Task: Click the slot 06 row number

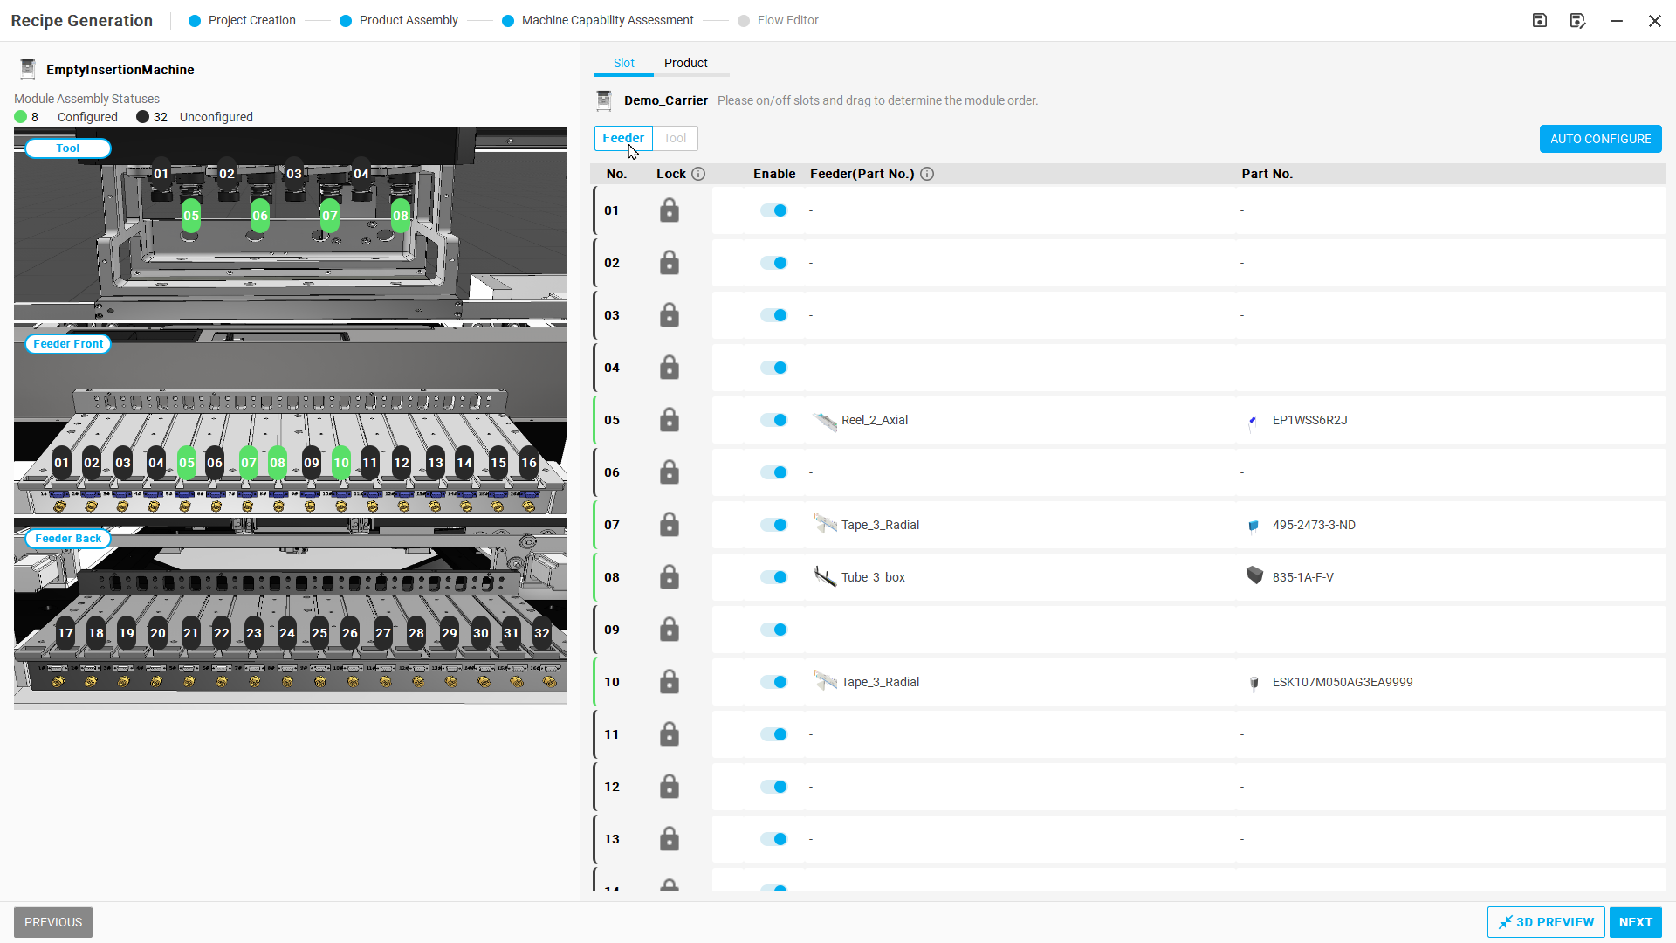Action: tap(612, 472)
